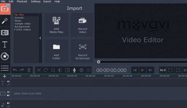
Task: Open the Import media tab in sidebar
Action: click(5, 9)
